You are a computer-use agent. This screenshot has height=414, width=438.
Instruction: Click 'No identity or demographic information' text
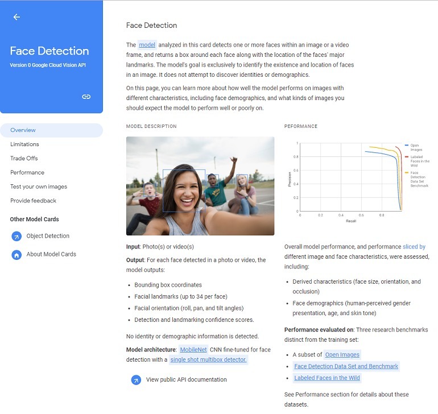pyautogui.click(x=192, y=336)
